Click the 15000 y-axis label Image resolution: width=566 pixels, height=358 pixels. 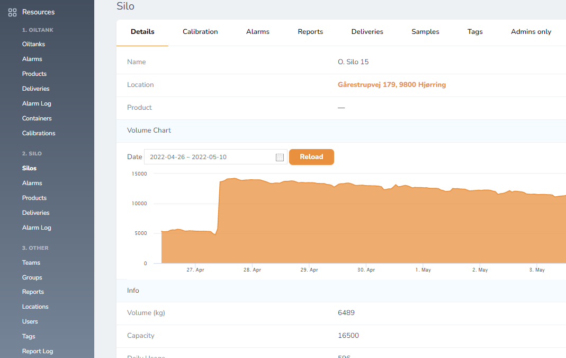tap(139, 174)
